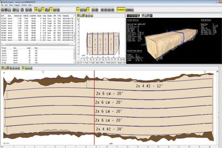The width and height of the screenshot is (222, 148).
Task: Click the red diamond icon in main toolbar
Action: 97,10
